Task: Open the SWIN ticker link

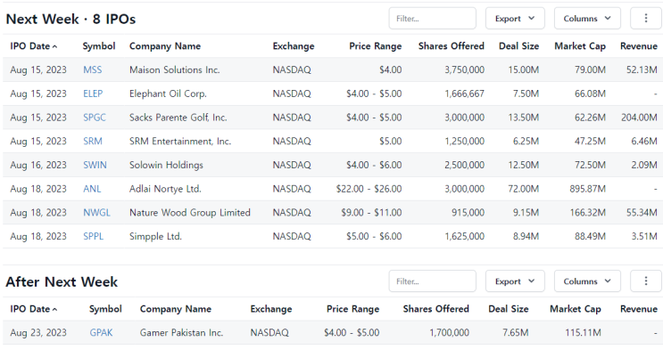Action: (x=95, y=165)
